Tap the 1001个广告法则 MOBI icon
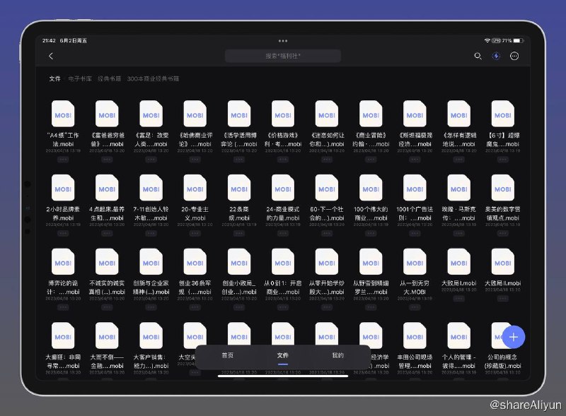Image resolution: width=566 pixels, height=416 pixels. (x=415, y=187)
